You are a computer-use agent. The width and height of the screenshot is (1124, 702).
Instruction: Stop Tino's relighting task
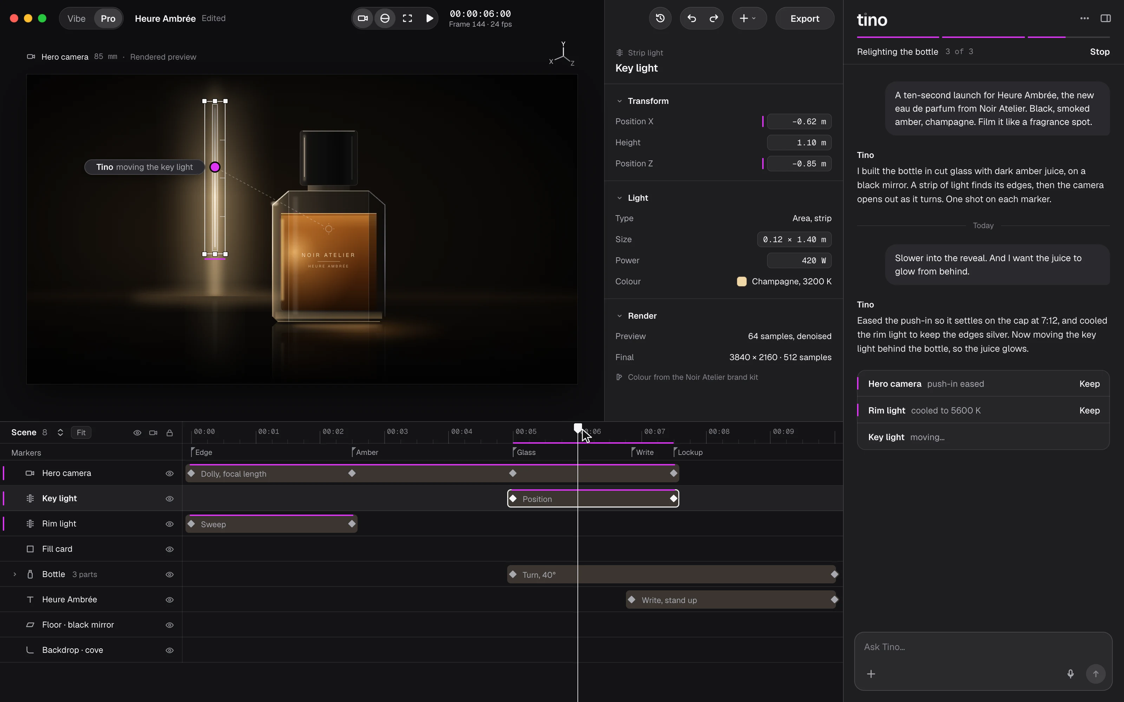(1099, 52)
